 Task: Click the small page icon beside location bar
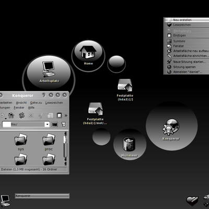[64, 124]
